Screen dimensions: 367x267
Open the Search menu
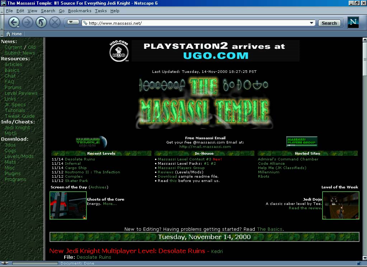point(48,11)
